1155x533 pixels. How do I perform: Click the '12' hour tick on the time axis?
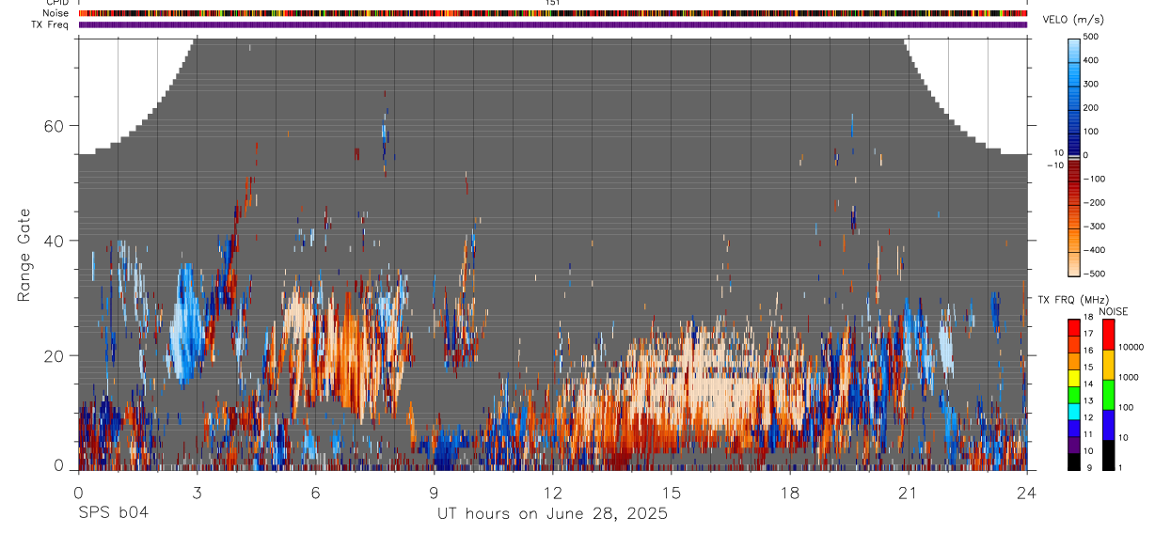point(553,492)
